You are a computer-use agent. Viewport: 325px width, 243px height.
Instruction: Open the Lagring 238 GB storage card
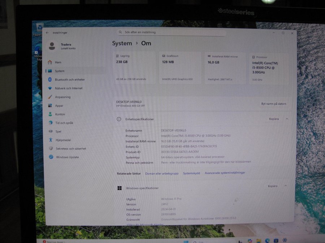click(136, 68)
